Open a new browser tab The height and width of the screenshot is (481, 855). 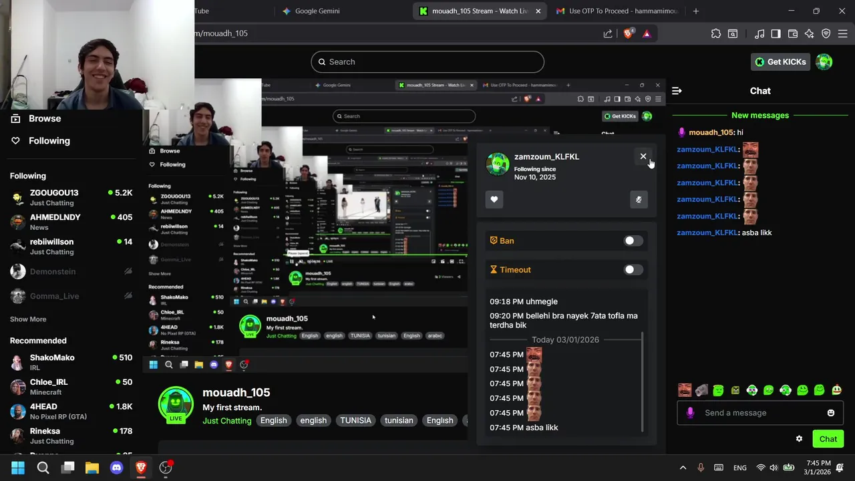[696, 11]
